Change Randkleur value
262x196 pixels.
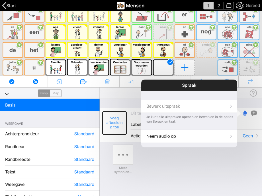(x=84, y=147)
